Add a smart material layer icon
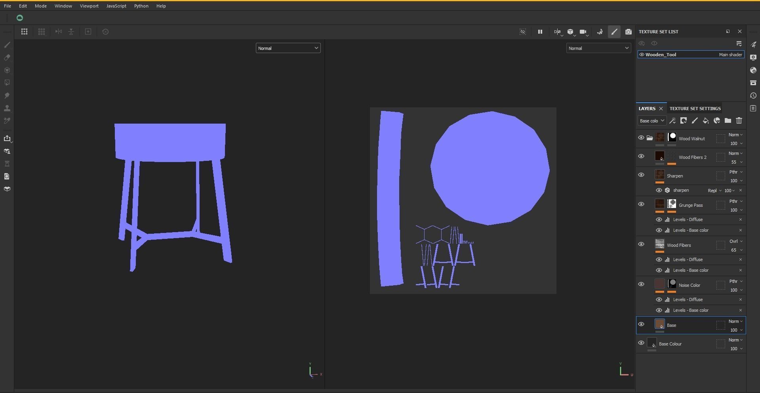Screen dimensions: 760x393 [717, 120]
